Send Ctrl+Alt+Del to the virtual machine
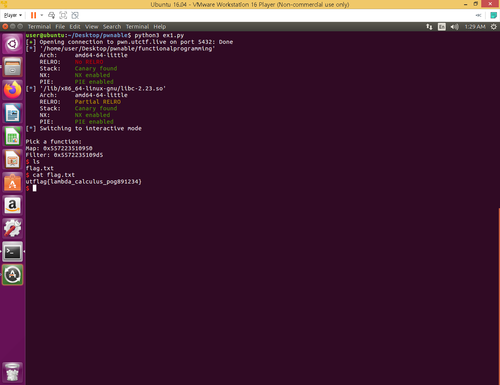 [x=52, y=15]
